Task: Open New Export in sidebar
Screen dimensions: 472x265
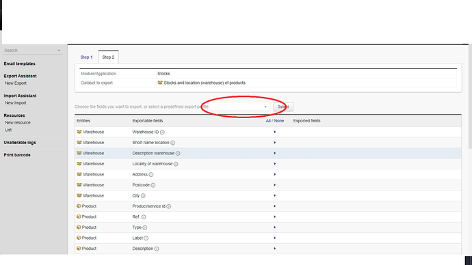Action: [16, 83]
